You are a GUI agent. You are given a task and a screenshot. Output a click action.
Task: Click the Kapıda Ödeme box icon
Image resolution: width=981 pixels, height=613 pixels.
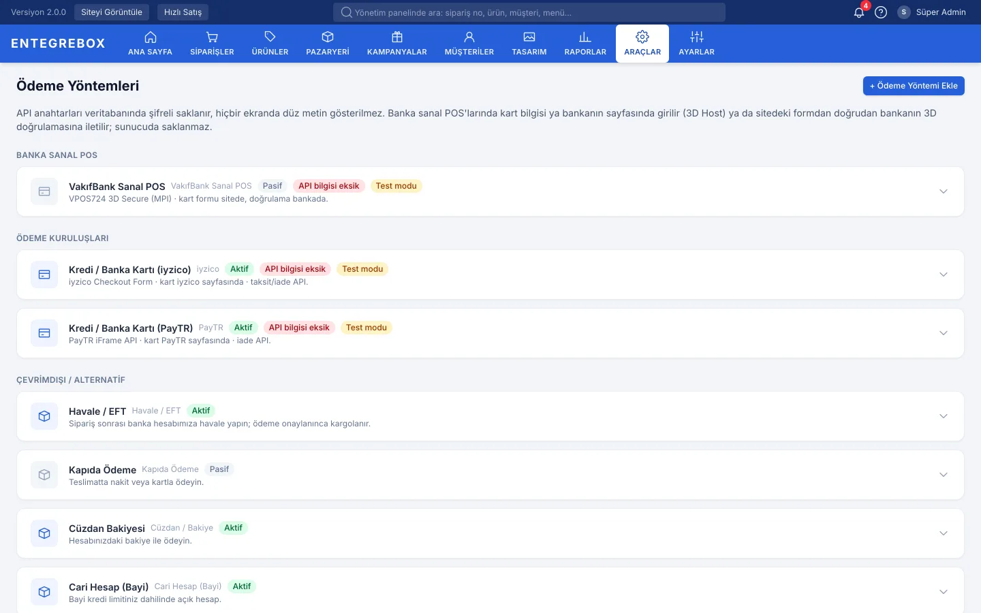[x=44, y=475]
